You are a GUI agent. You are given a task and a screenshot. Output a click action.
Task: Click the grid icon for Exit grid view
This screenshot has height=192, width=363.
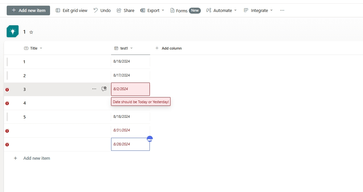coord(58,10)
